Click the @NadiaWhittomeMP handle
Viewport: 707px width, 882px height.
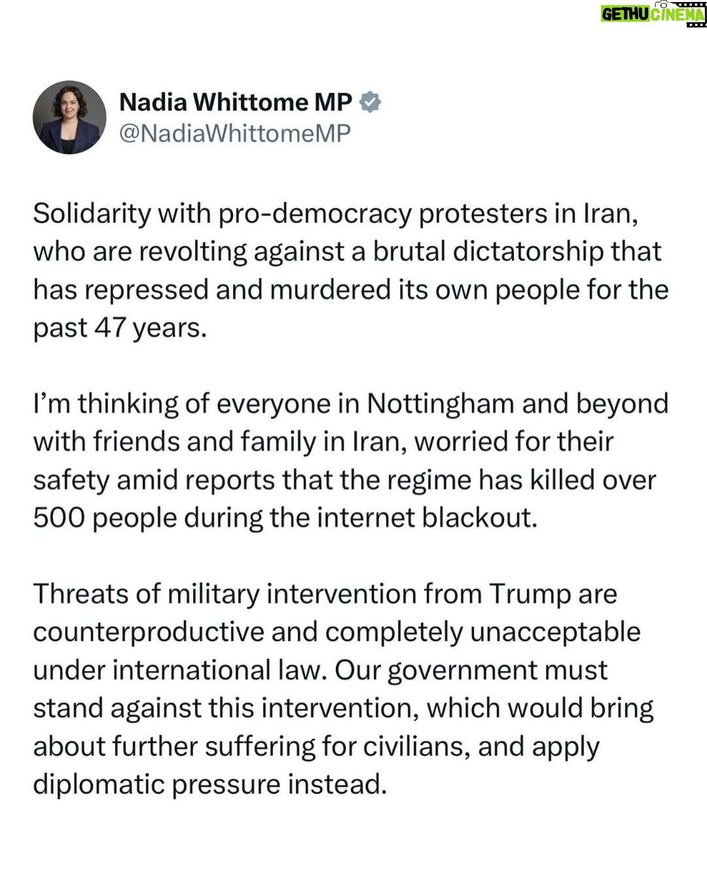[235, 133]
